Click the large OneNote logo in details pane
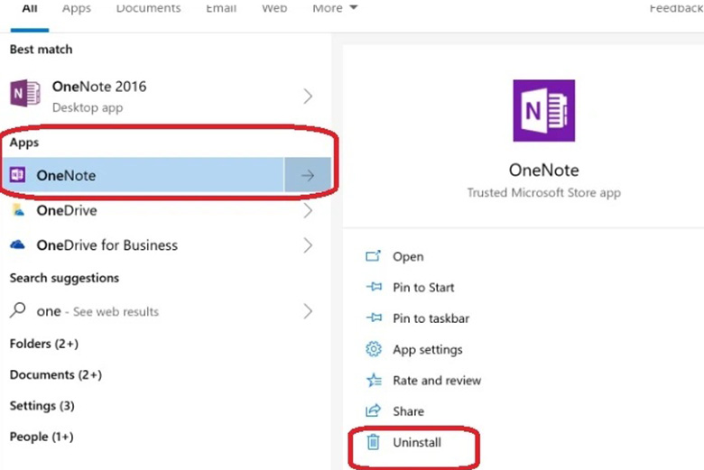The image size is (704, 470). coord(543,110)
